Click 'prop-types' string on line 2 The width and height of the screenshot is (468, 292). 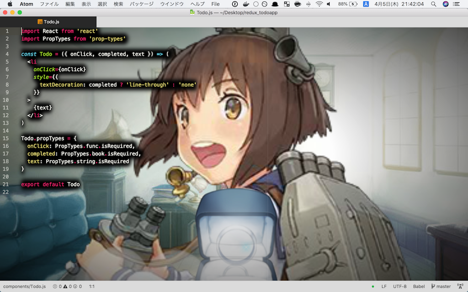[107, 39]
